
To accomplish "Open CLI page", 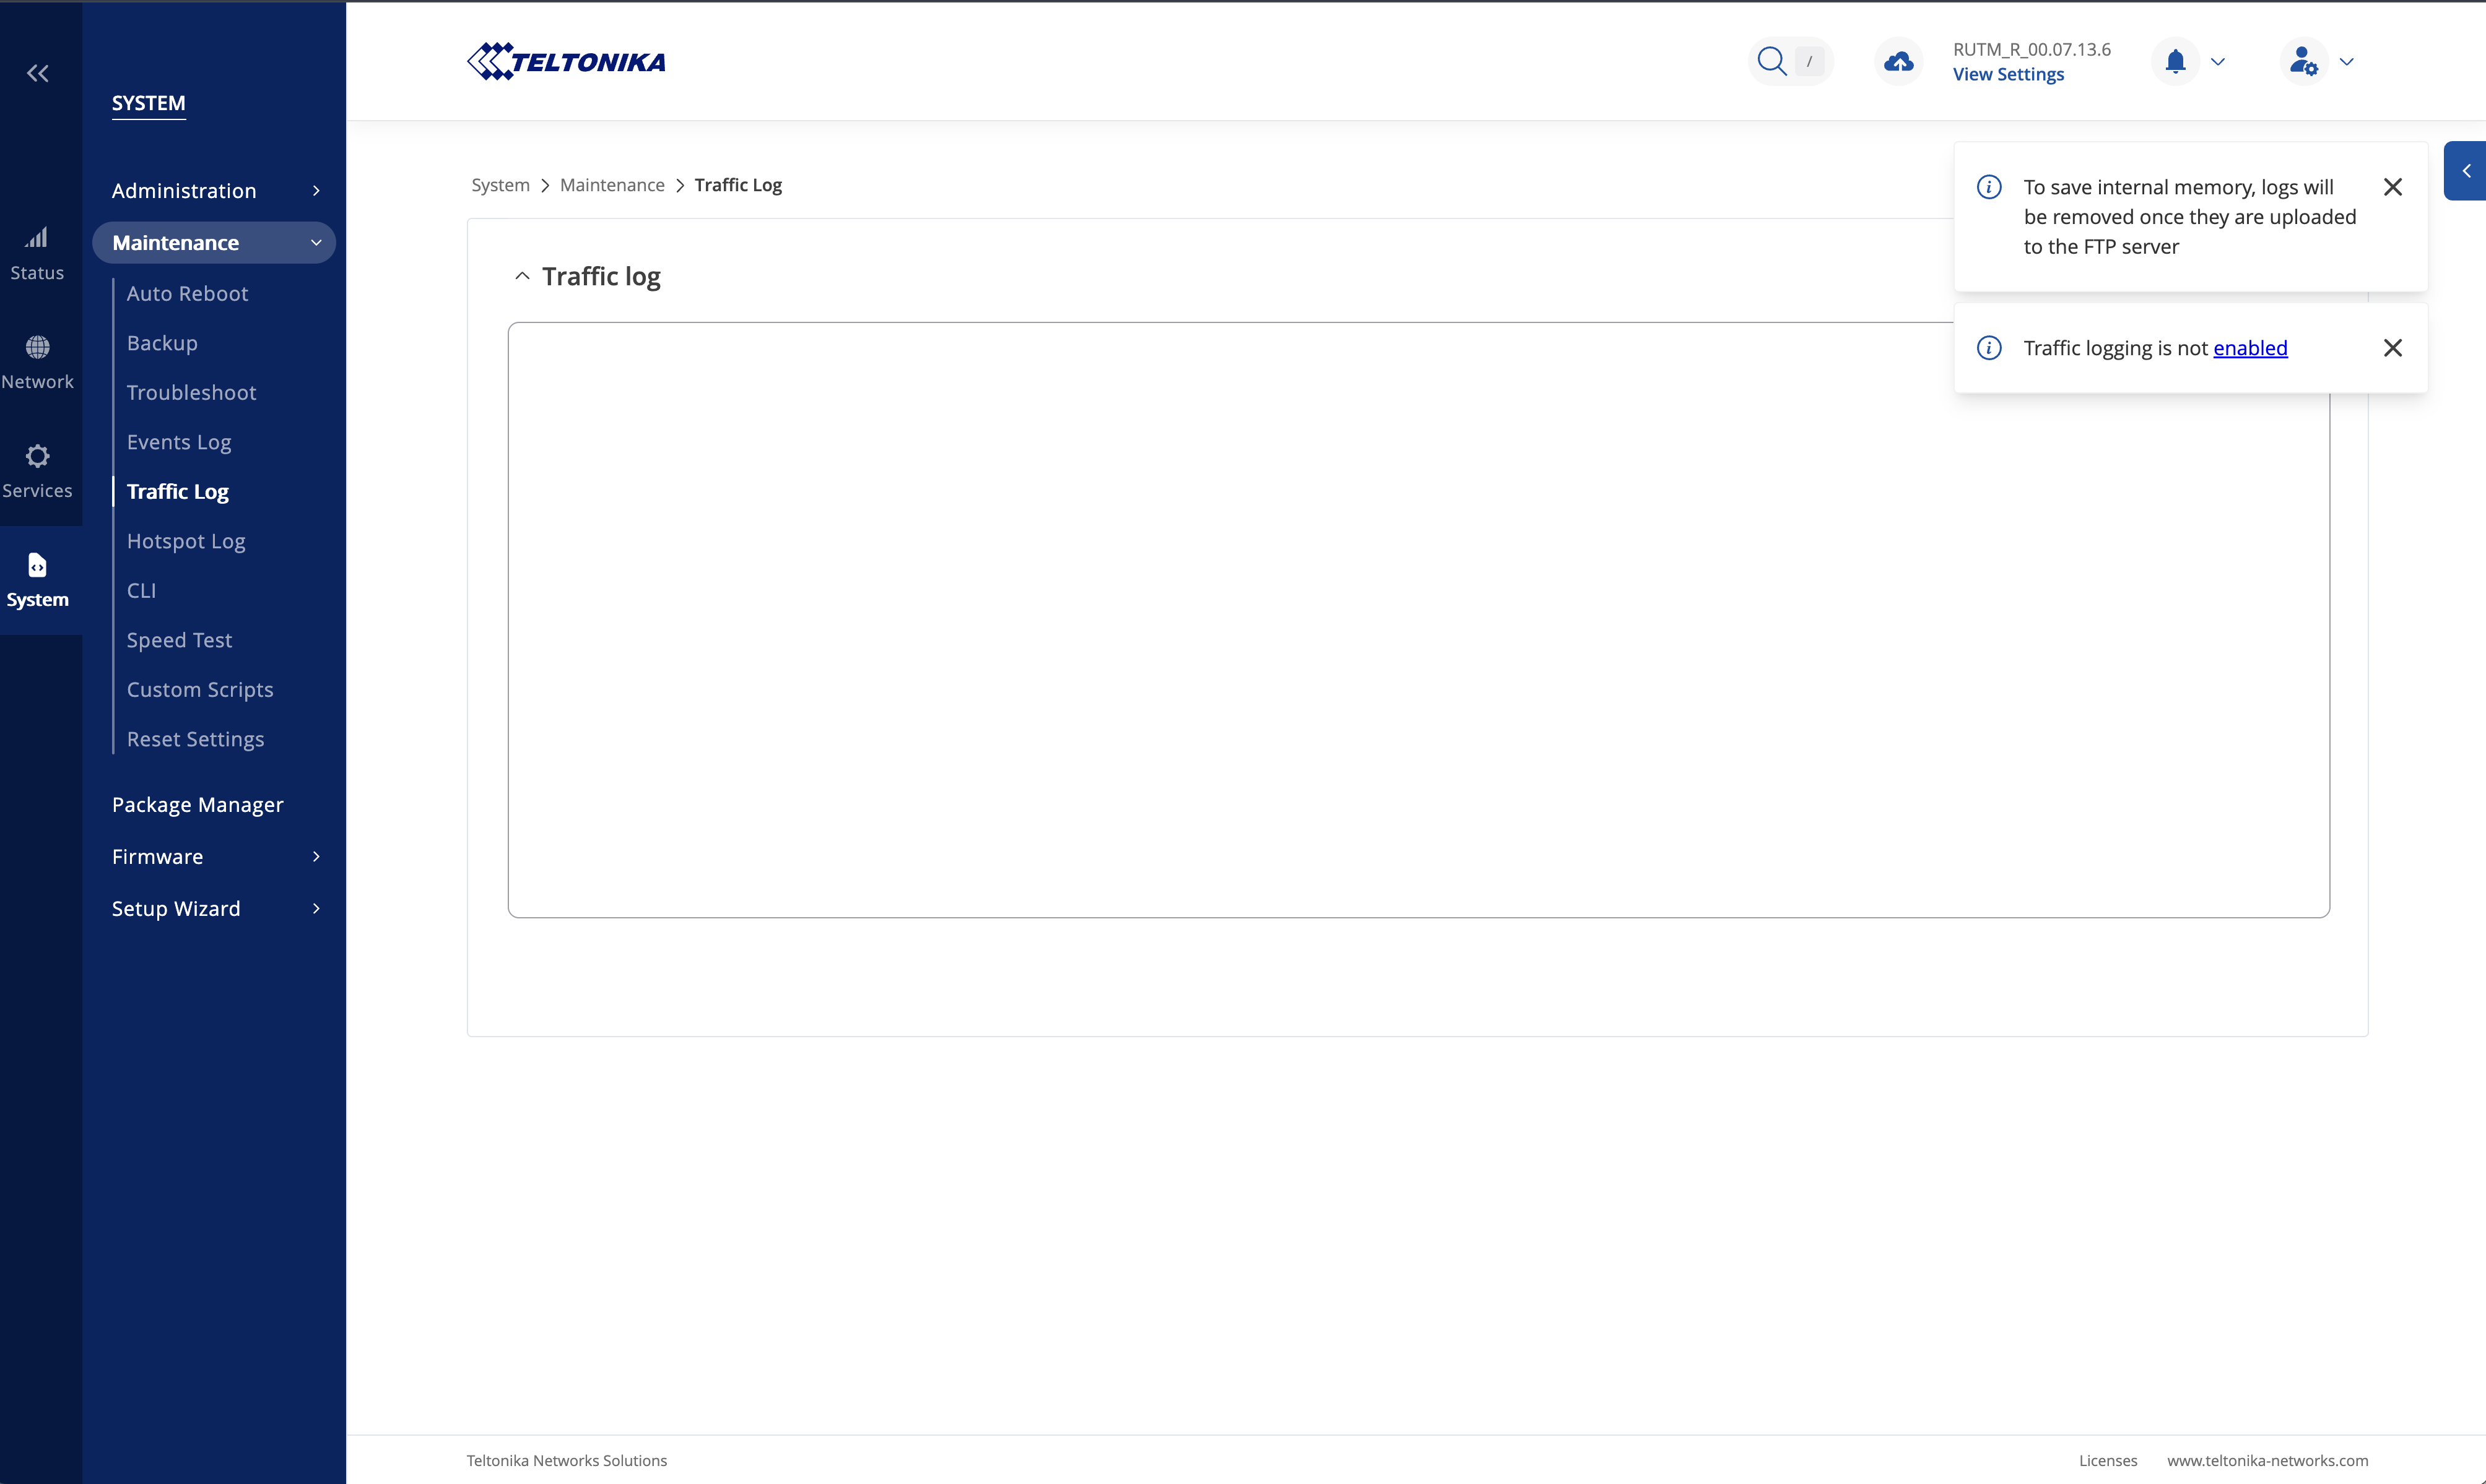I will tap(141, 590).
